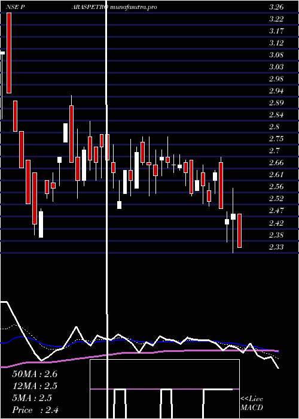299x419 pixels.
Task: Click the 3.26 price axis label
Action: [276, 7]
